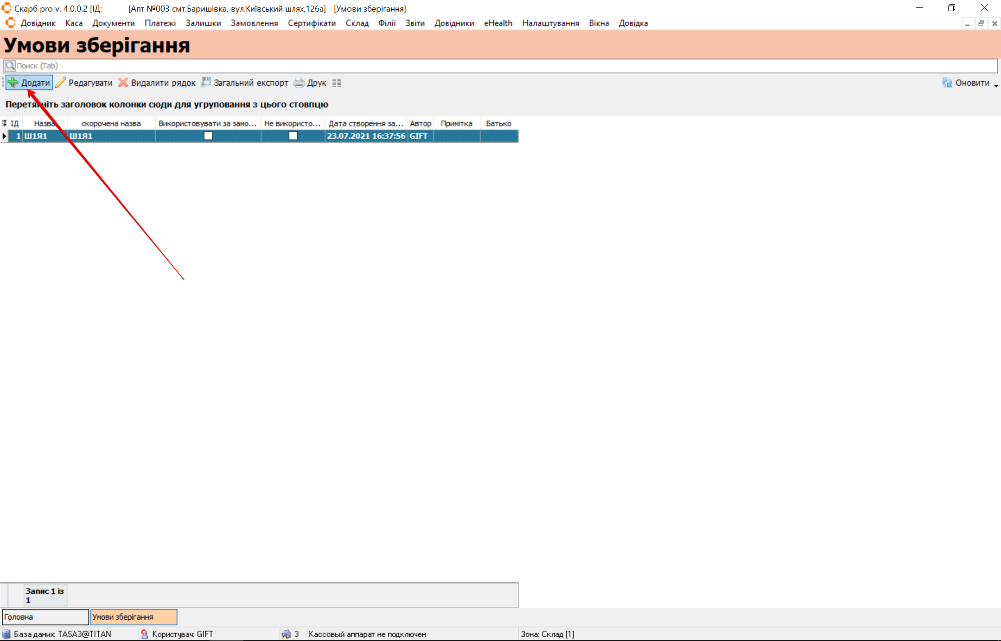Screen dimensions: 1001x641
Task: Restore the inner document window
Action: click(x=981, y=23)
